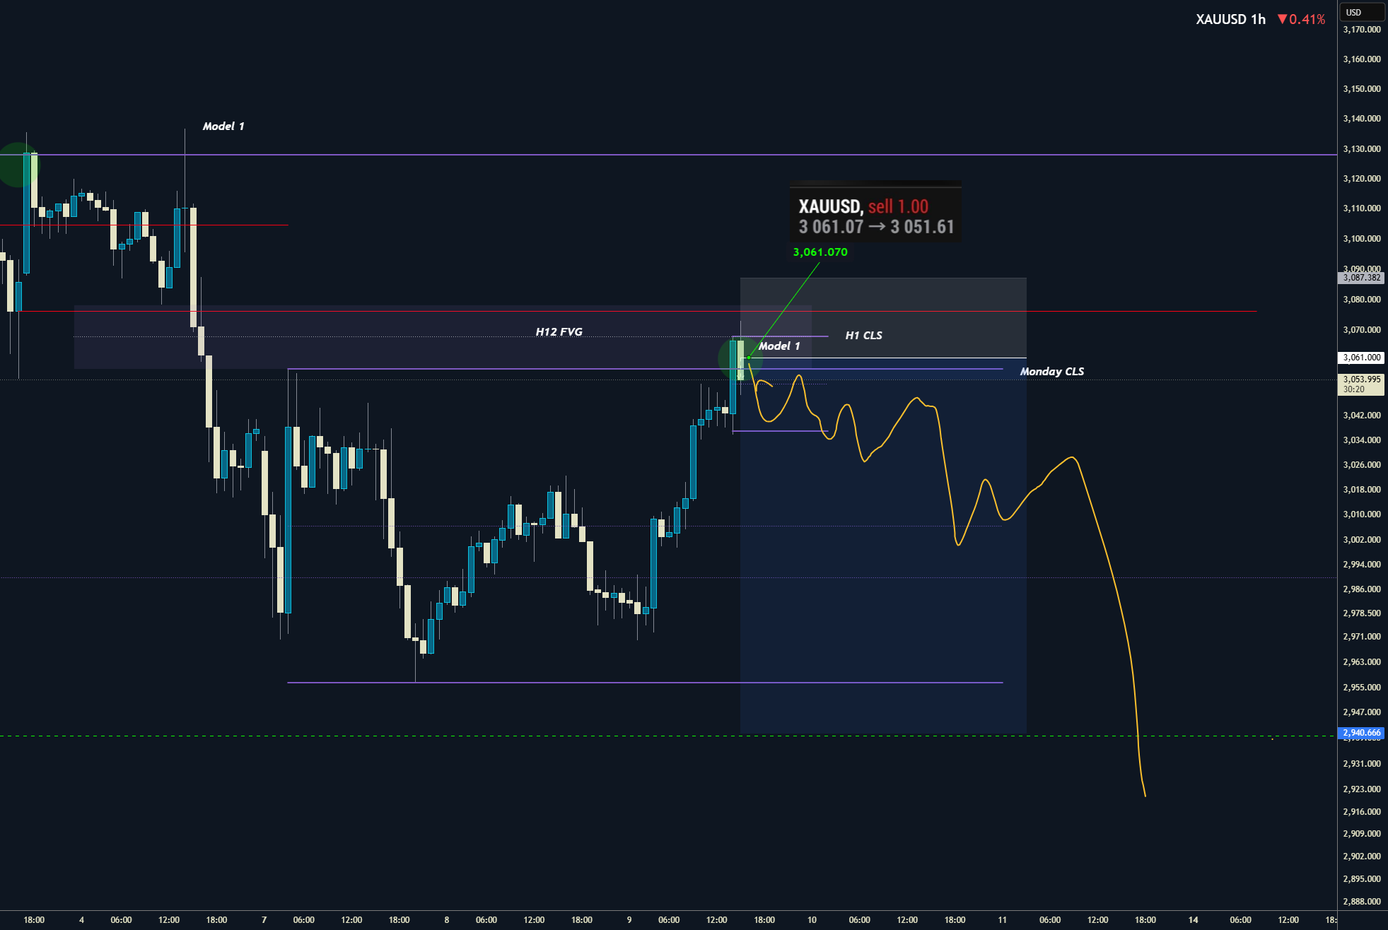Select the XAUUSD sell 1.00 trade label

tap(875, 215)
